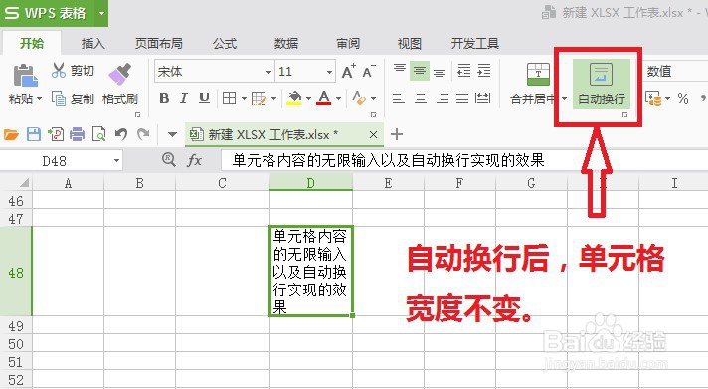
Task: Select row 48 header
Action: pyautogui.click(x=16, y=272)
